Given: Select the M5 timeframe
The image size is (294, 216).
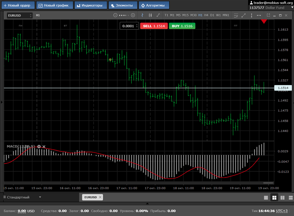Looking at the screenshot, I should click(178, 15).
